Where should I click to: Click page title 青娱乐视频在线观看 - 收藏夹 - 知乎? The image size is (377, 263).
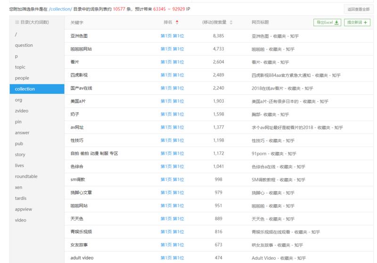286,232
